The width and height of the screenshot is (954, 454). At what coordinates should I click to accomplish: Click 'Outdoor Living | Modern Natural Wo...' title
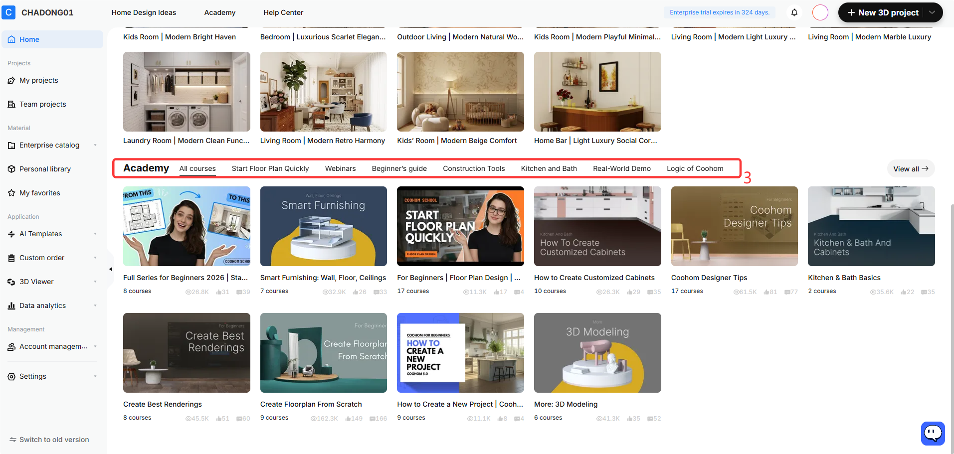tap(460, 37)
